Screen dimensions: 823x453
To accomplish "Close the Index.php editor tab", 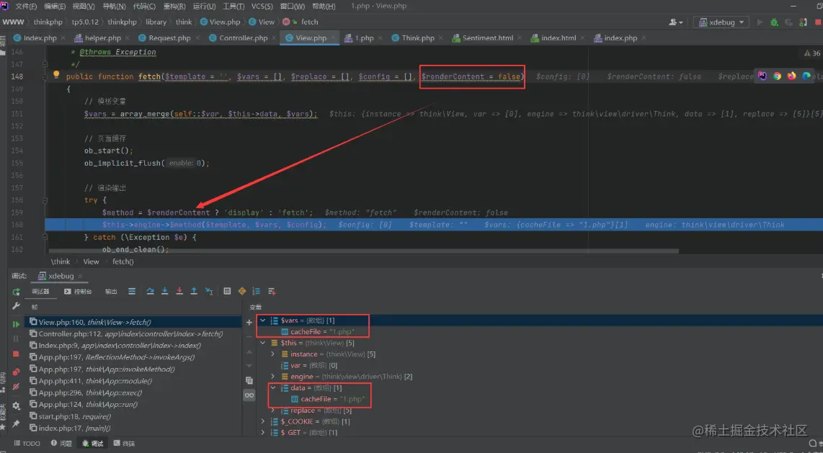I will click(x=63, y=37).
